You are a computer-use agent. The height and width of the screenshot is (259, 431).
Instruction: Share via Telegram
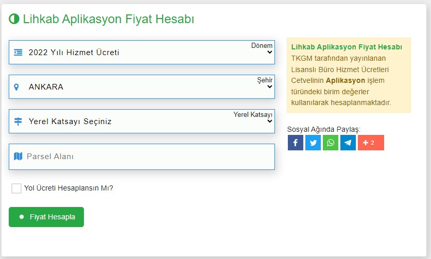(348, 143)
